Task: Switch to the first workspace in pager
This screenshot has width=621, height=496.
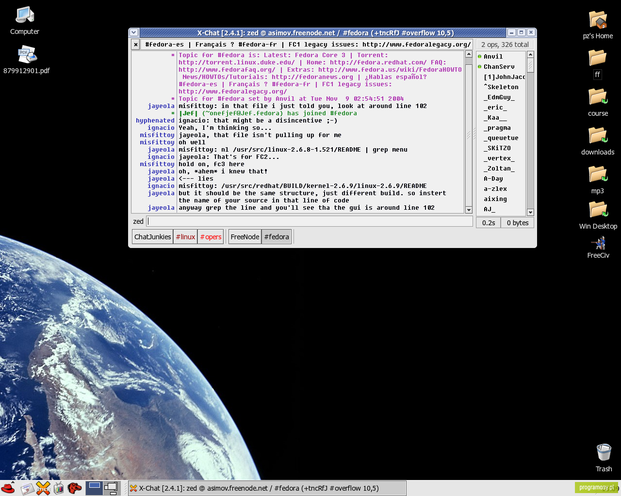Action: 95,488
